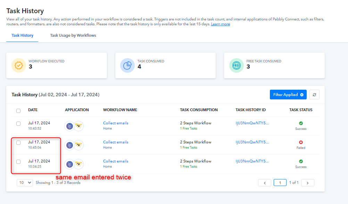Click the Free Task Consumed icon
348x204 pixels.
click(237, 65)
